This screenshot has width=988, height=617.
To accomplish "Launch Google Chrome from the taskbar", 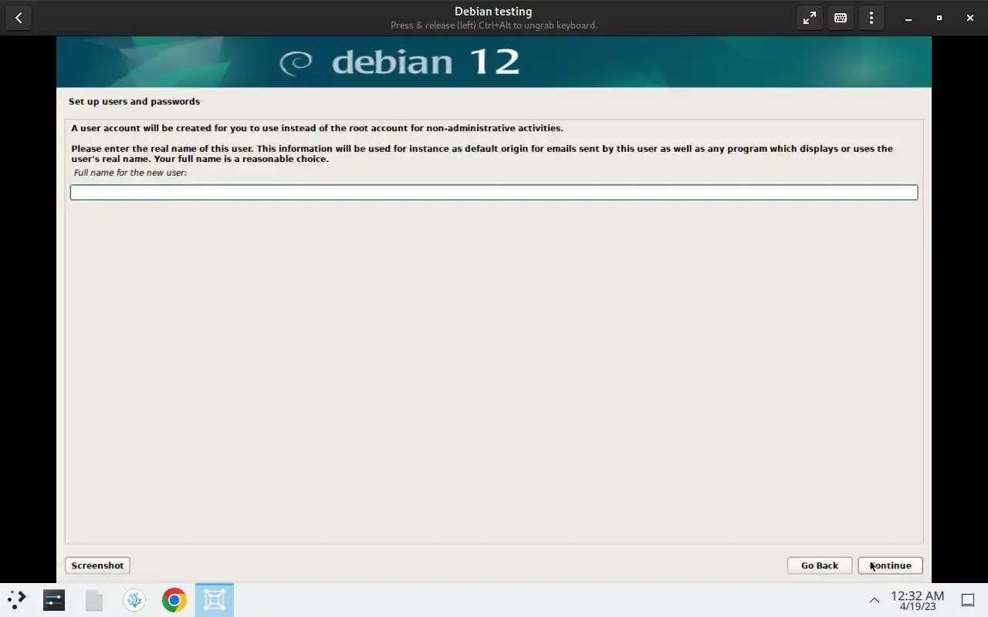I will [174, 599].
